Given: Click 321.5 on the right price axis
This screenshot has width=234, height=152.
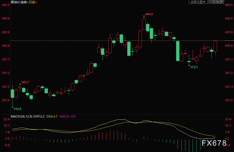Looking at the screenshot, I should pyautogui.click(x=229, y=100).
